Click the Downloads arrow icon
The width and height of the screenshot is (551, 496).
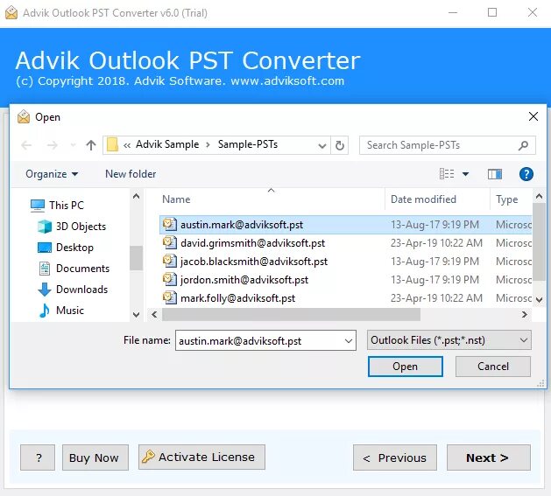click(x=45, y=290)
